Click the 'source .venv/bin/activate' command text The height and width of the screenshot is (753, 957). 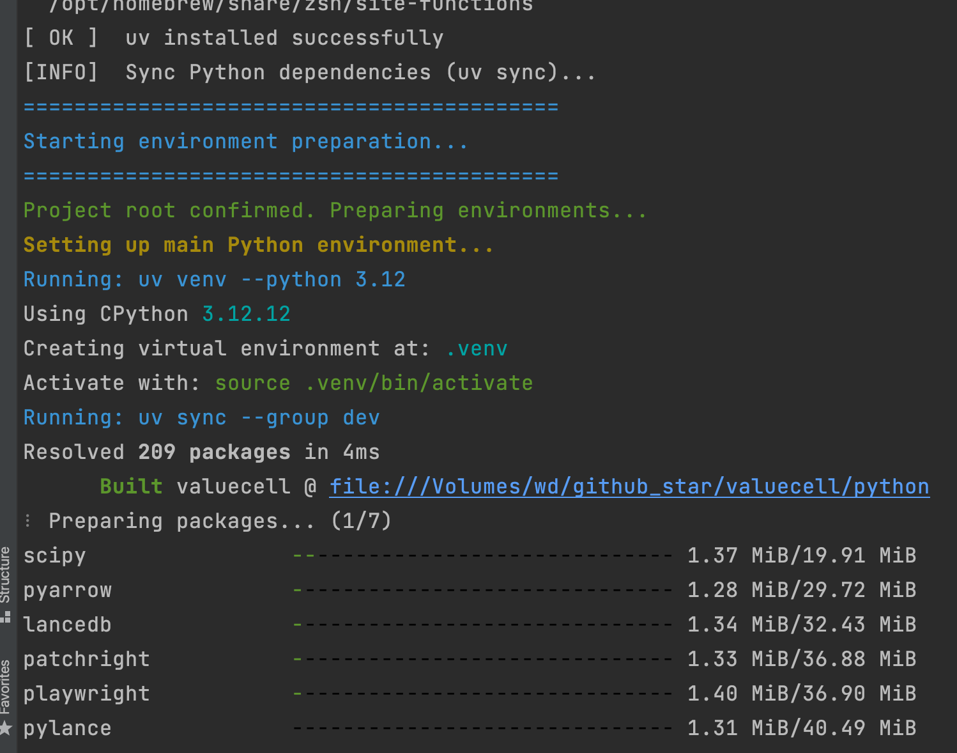tap(374, 383)
